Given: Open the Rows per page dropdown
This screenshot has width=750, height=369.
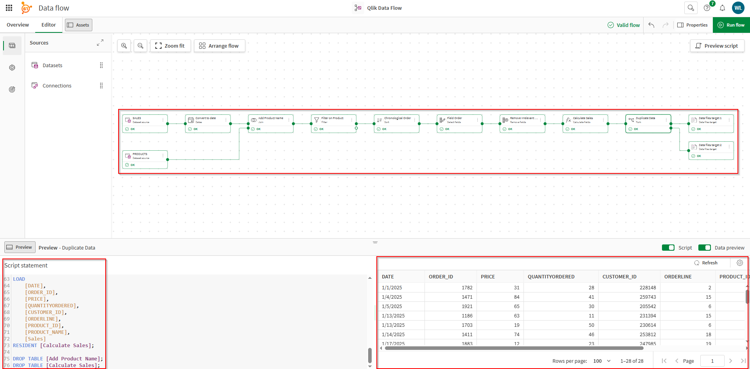Looking at the screenshot, I should [x=602, y=361].
